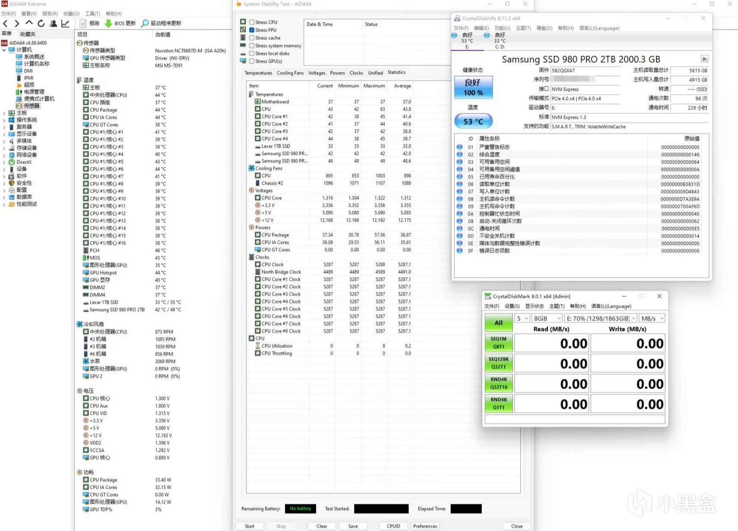Click the 驱动程序更新 magnifier icon
The width and height of the screenshot is (738, 531).
coord(145,23)
